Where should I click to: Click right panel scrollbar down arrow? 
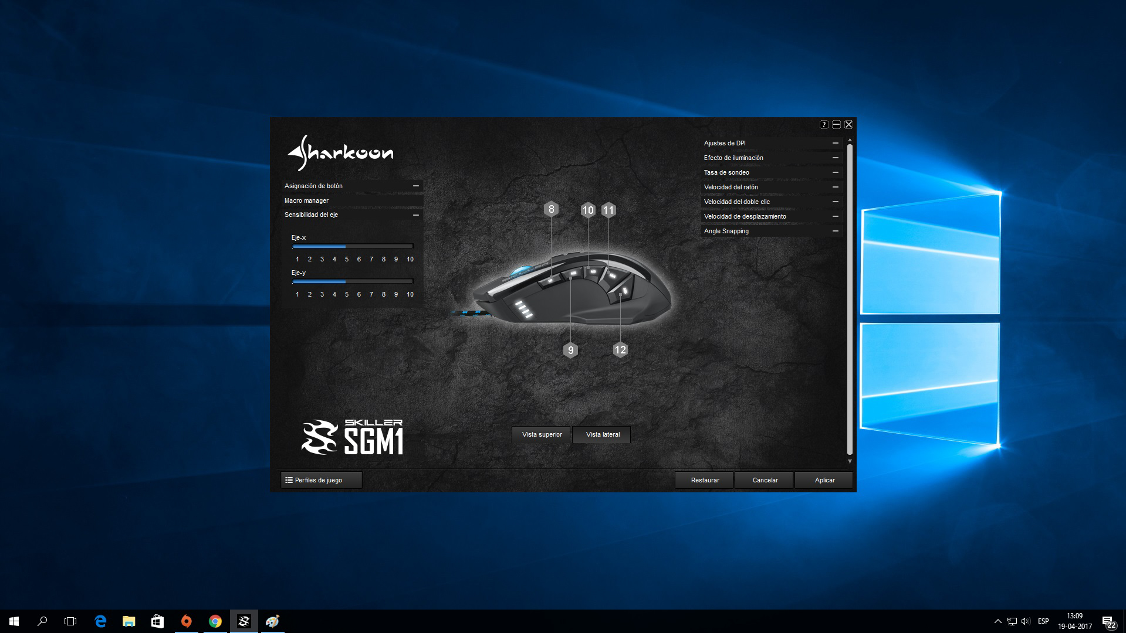click(850, 462)
